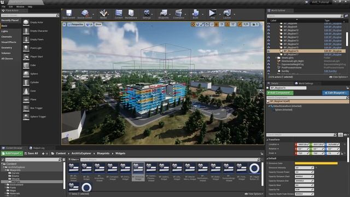350x197 pixels.
Task: Open the File menu
Action: pos(4,7)
